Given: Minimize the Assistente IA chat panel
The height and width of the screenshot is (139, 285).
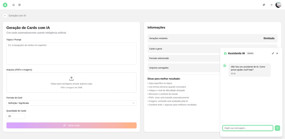Looking at the screenshot, I should [x=273, y=53].
